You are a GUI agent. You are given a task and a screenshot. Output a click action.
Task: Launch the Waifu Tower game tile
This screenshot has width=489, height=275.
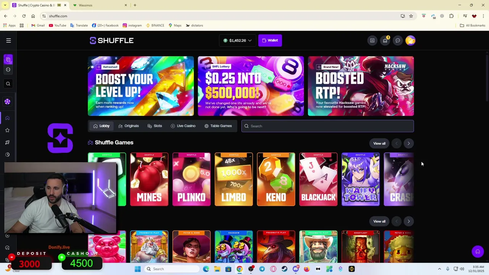tap(361, 179)
